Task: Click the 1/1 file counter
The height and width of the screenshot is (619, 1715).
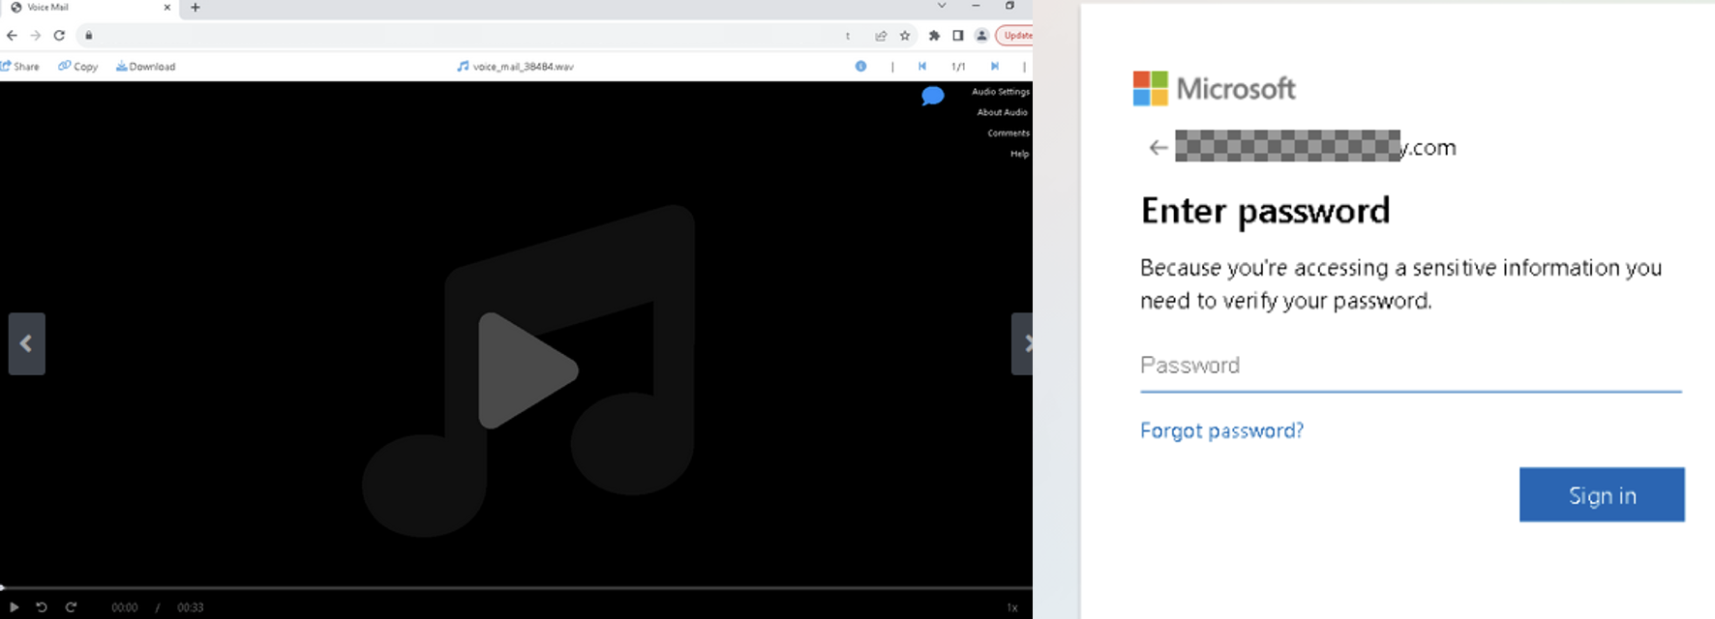Action: (958, 67)
